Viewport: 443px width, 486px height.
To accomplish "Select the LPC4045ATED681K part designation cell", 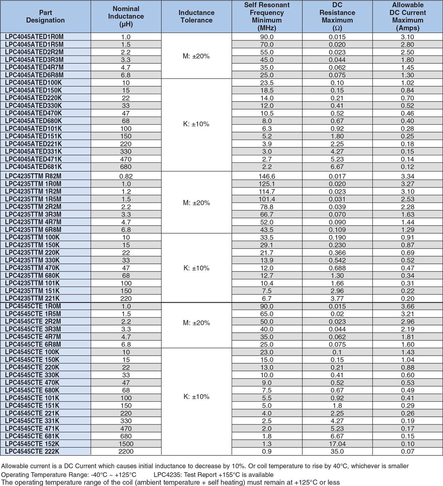I will pyautogui.click(x=34, y=167).
